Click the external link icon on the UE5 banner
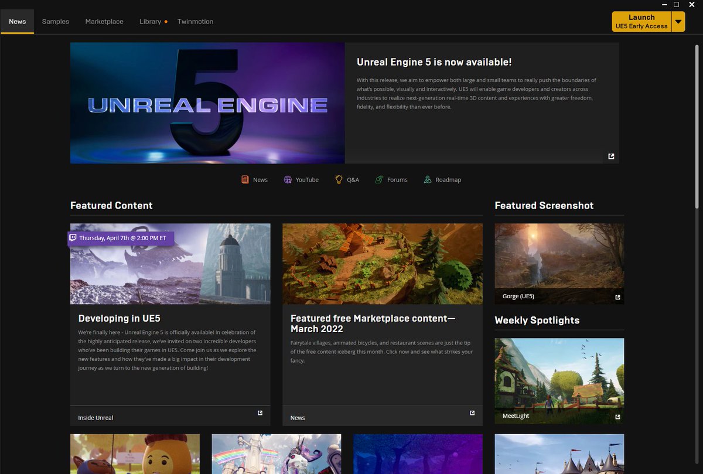 pos(611,156)
